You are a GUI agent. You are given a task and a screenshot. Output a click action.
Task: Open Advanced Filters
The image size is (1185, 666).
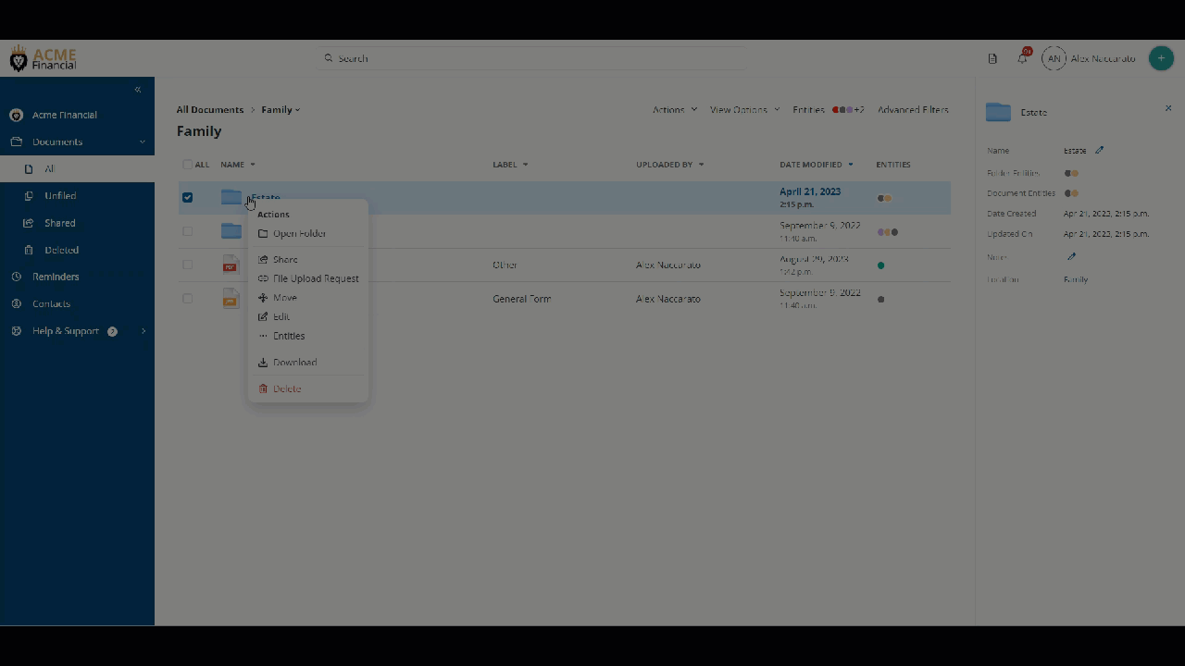pyautogui.click(x=913, y=109)
